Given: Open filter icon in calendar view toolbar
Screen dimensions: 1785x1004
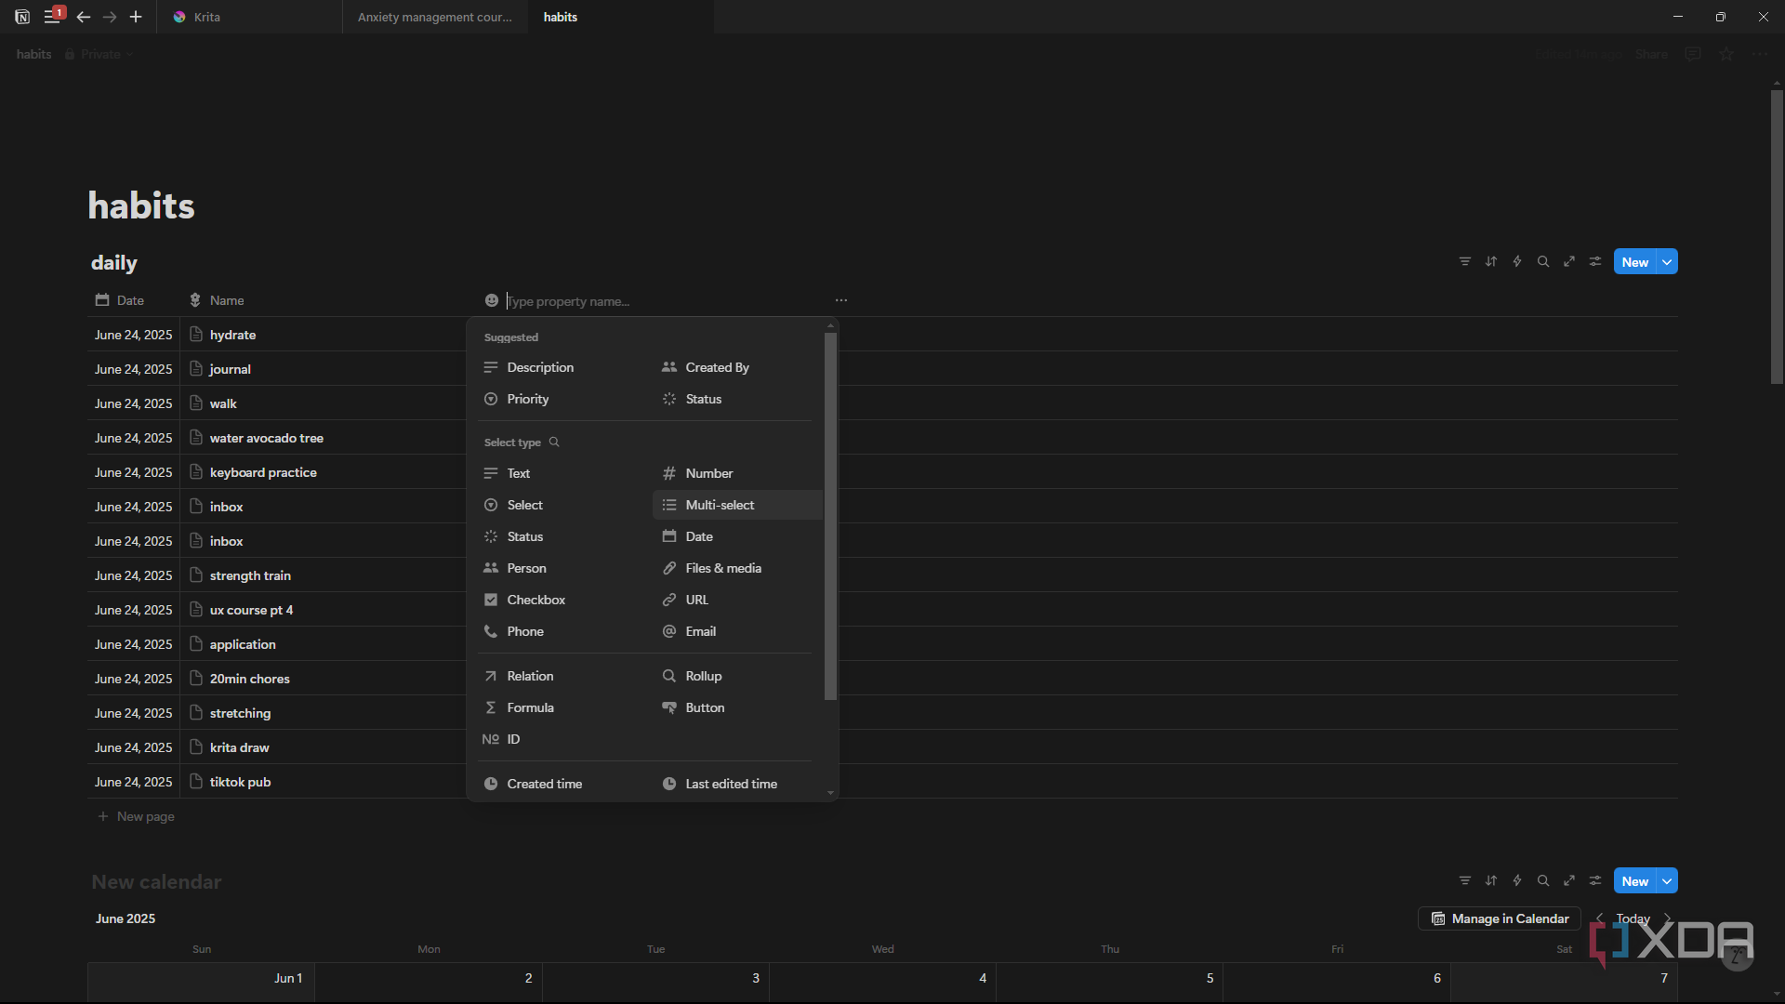Looking at the screenshot, I should coord(1464,881).
